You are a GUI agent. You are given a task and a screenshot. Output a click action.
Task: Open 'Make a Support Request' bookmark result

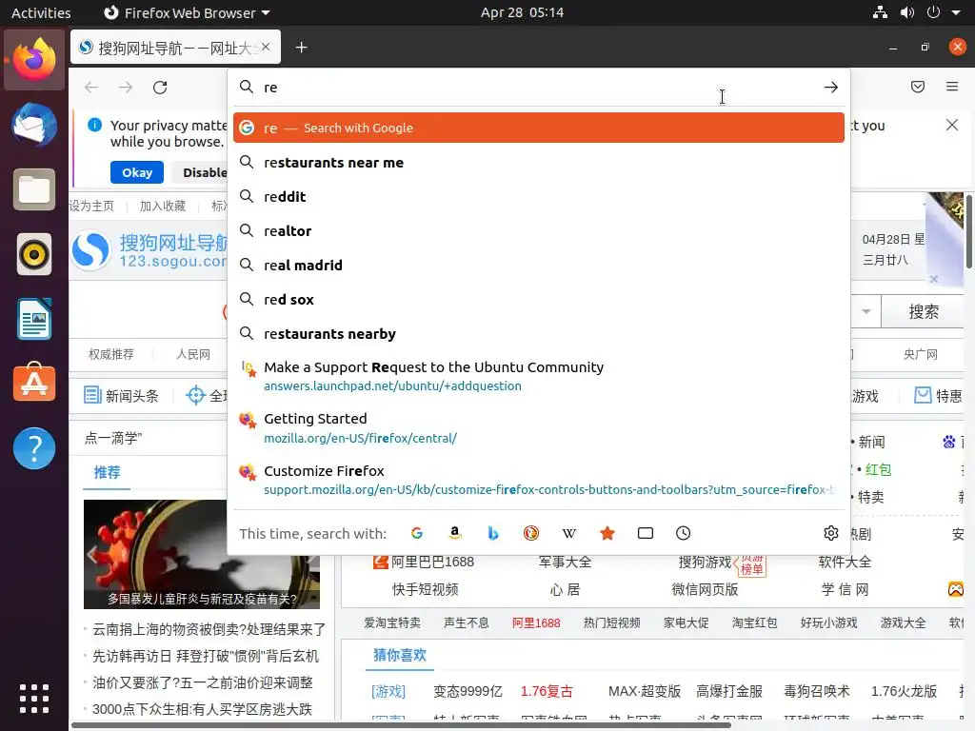[539, 376]
